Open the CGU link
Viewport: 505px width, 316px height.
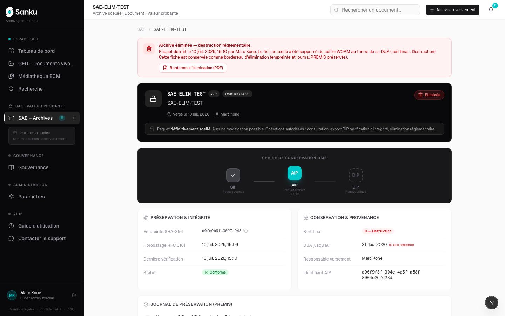click(x=71, y=309)
